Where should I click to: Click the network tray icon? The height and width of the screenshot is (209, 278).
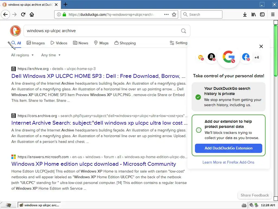[256, 205]
